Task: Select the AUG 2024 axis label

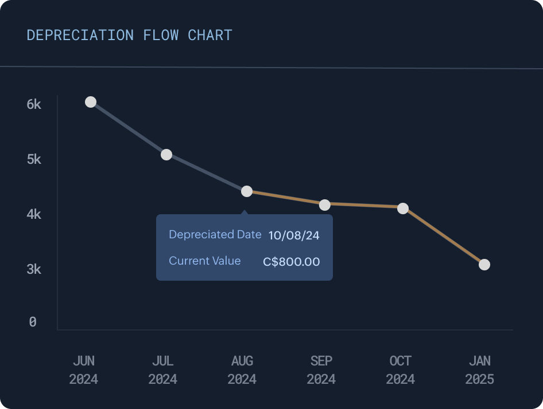Action: pos(242,370)
